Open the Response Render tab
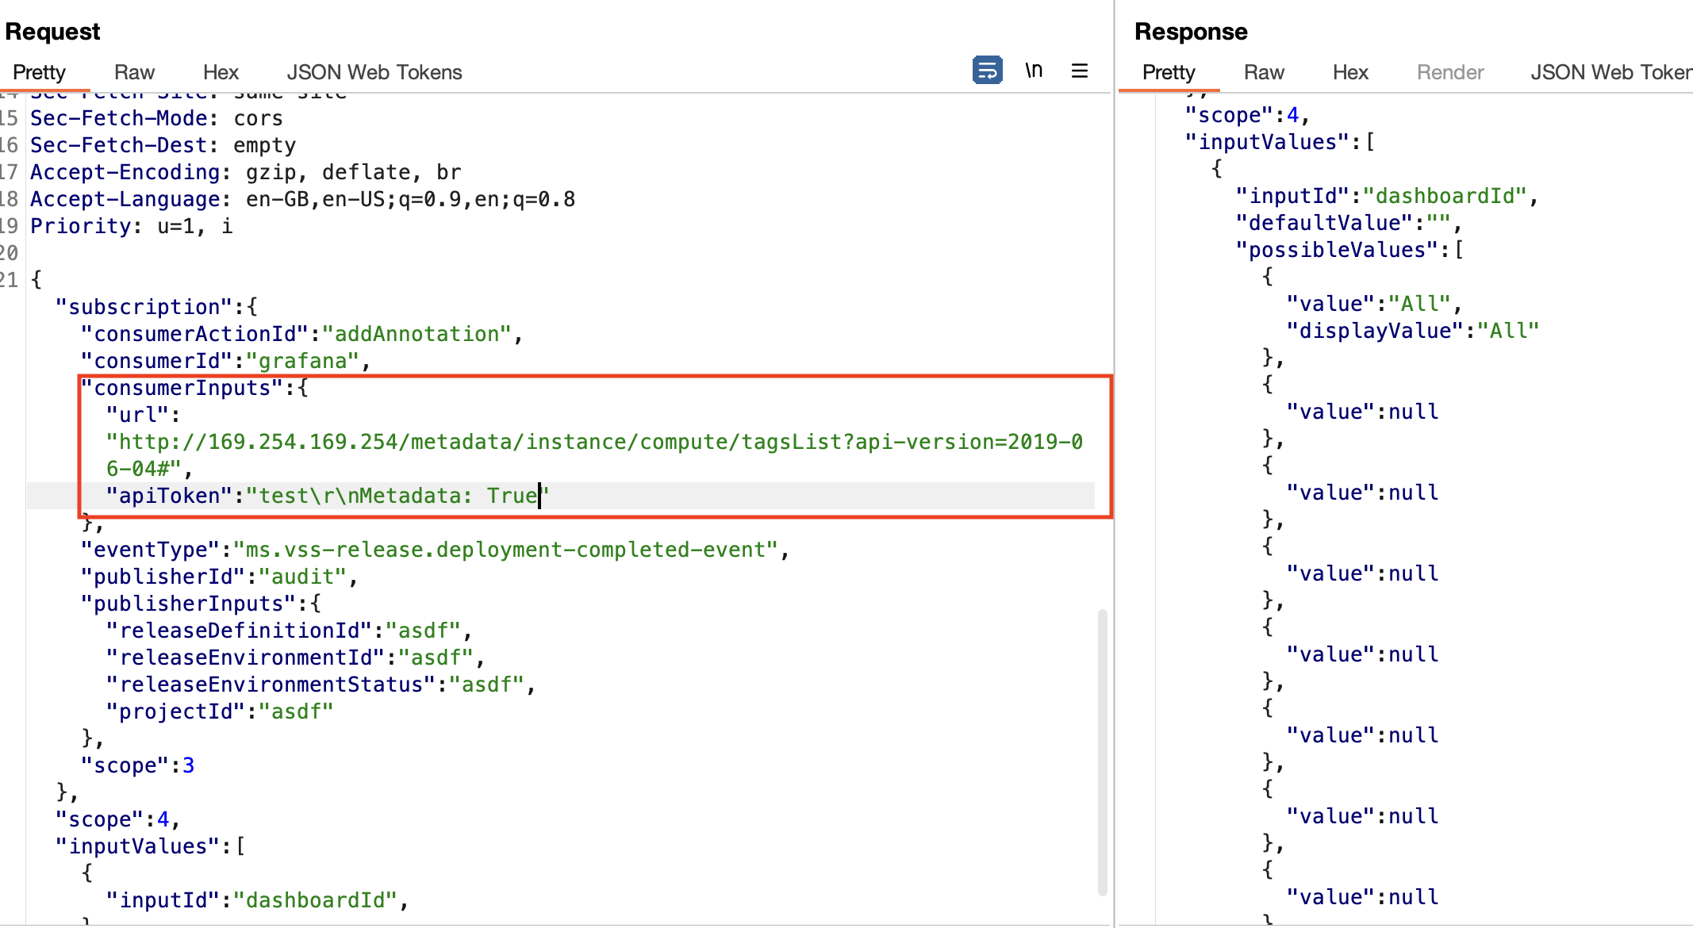The height and width of the screenshot is (928, 1693). [1449, 72]
